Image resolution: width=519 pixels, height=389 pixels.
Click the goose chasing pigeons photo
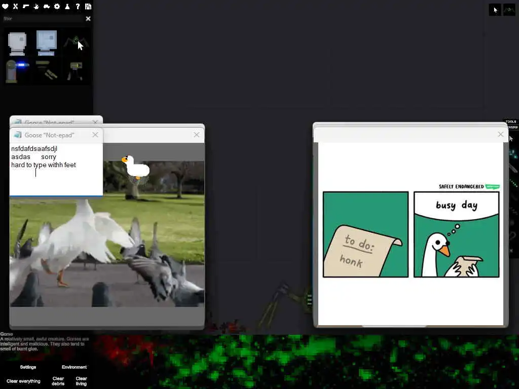(x=107, y=234)
